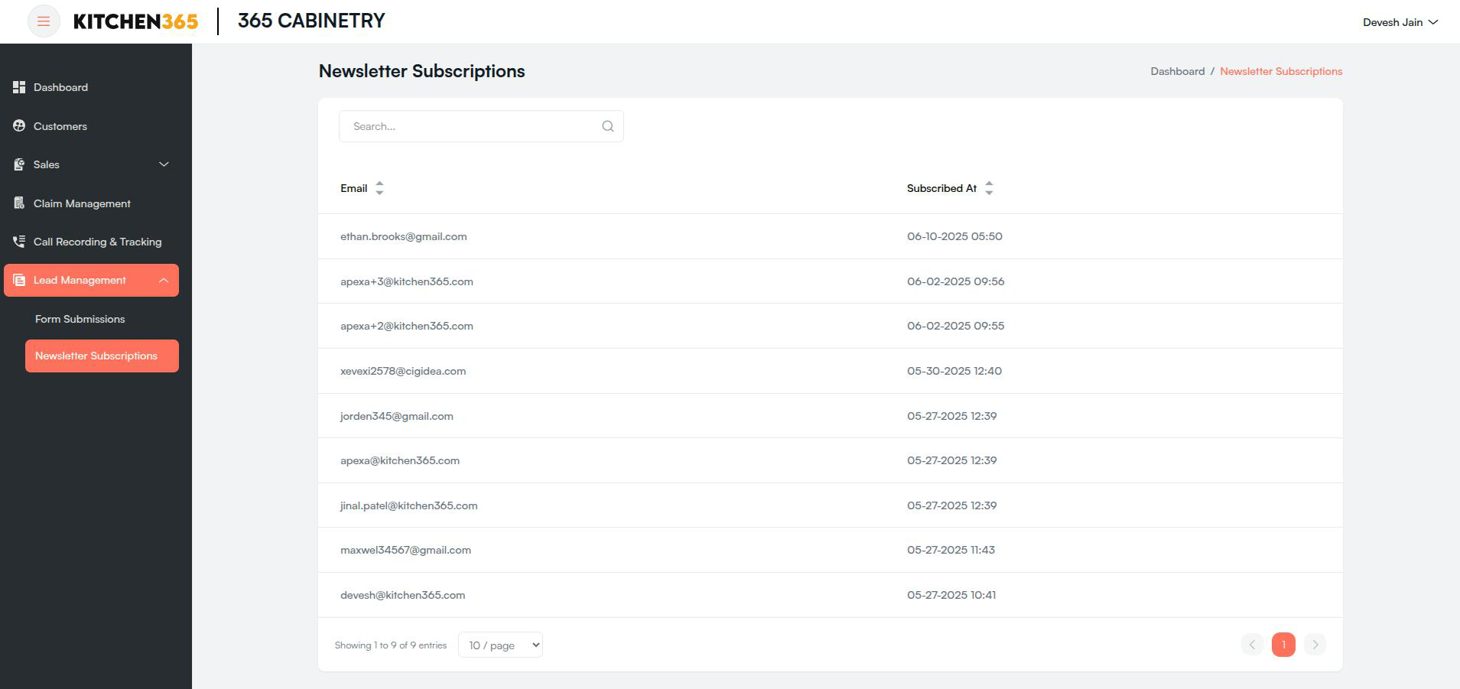The width and height of the screenshot is (1460, 689).
Task: Open Customers from the sidebar
Action: [60, 126]
